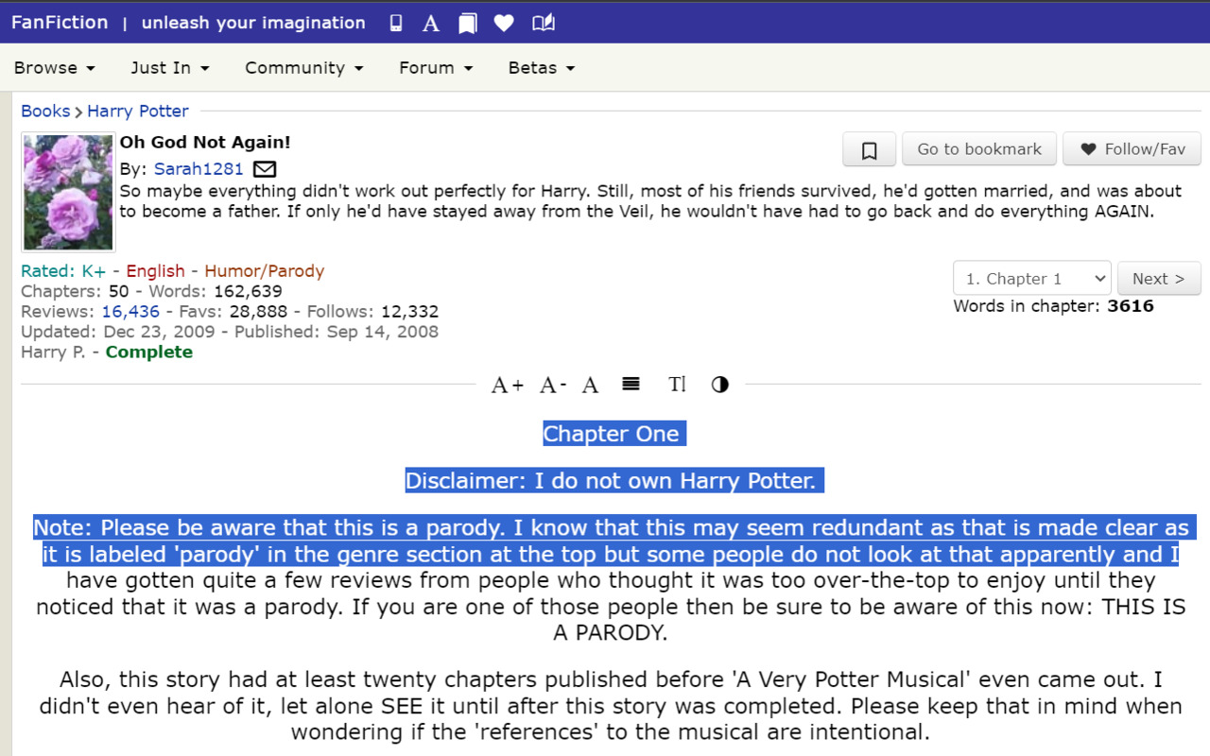1210x756 pixels.
Task: Click the 'unleash your imagination' tagline
Action: tap(253, 23)
